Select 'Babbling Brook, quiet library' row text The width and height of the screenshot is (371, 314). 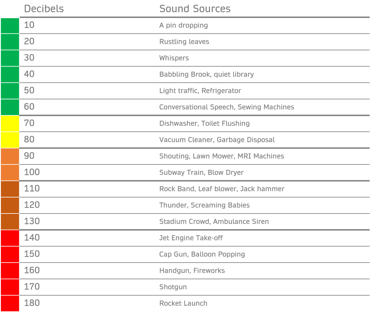click(x=206, y=75)
